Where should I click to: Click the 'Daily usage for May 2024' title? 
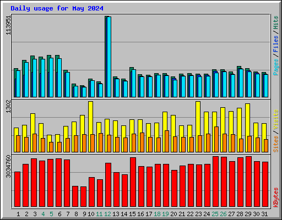pyautogui.click(x=57, y=8)
